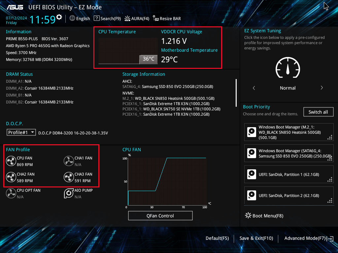
Task: Click the 591 RPM CHA3 fan speed
Action: 83,181
